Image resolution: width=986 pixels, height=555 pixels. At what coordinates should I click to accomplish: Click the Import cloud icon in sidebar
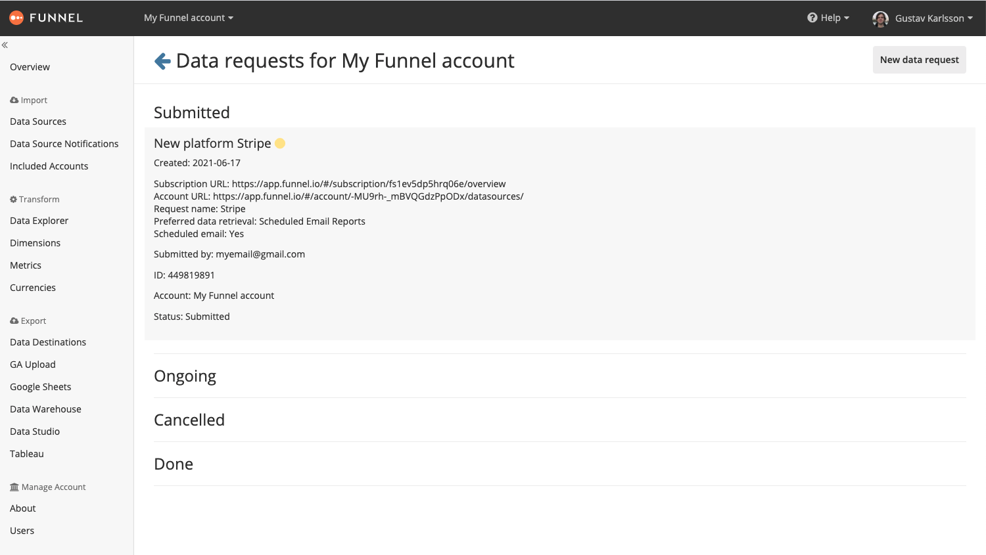14,100
